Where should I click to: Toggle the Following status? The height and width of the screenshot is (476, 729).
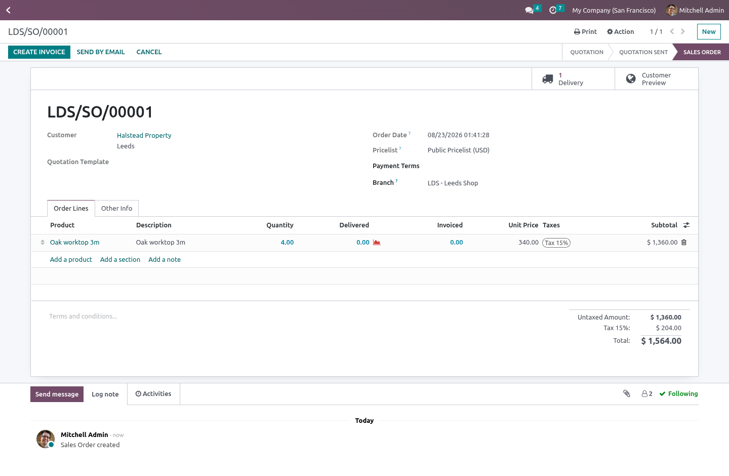pos(678,393)
